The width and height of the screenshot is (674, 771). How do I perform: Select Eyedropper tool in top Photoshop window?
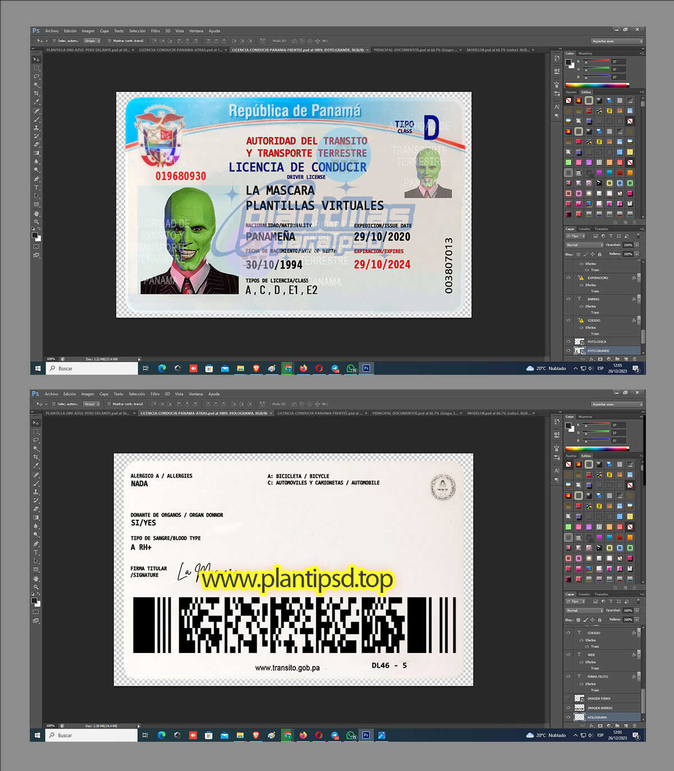37,102
